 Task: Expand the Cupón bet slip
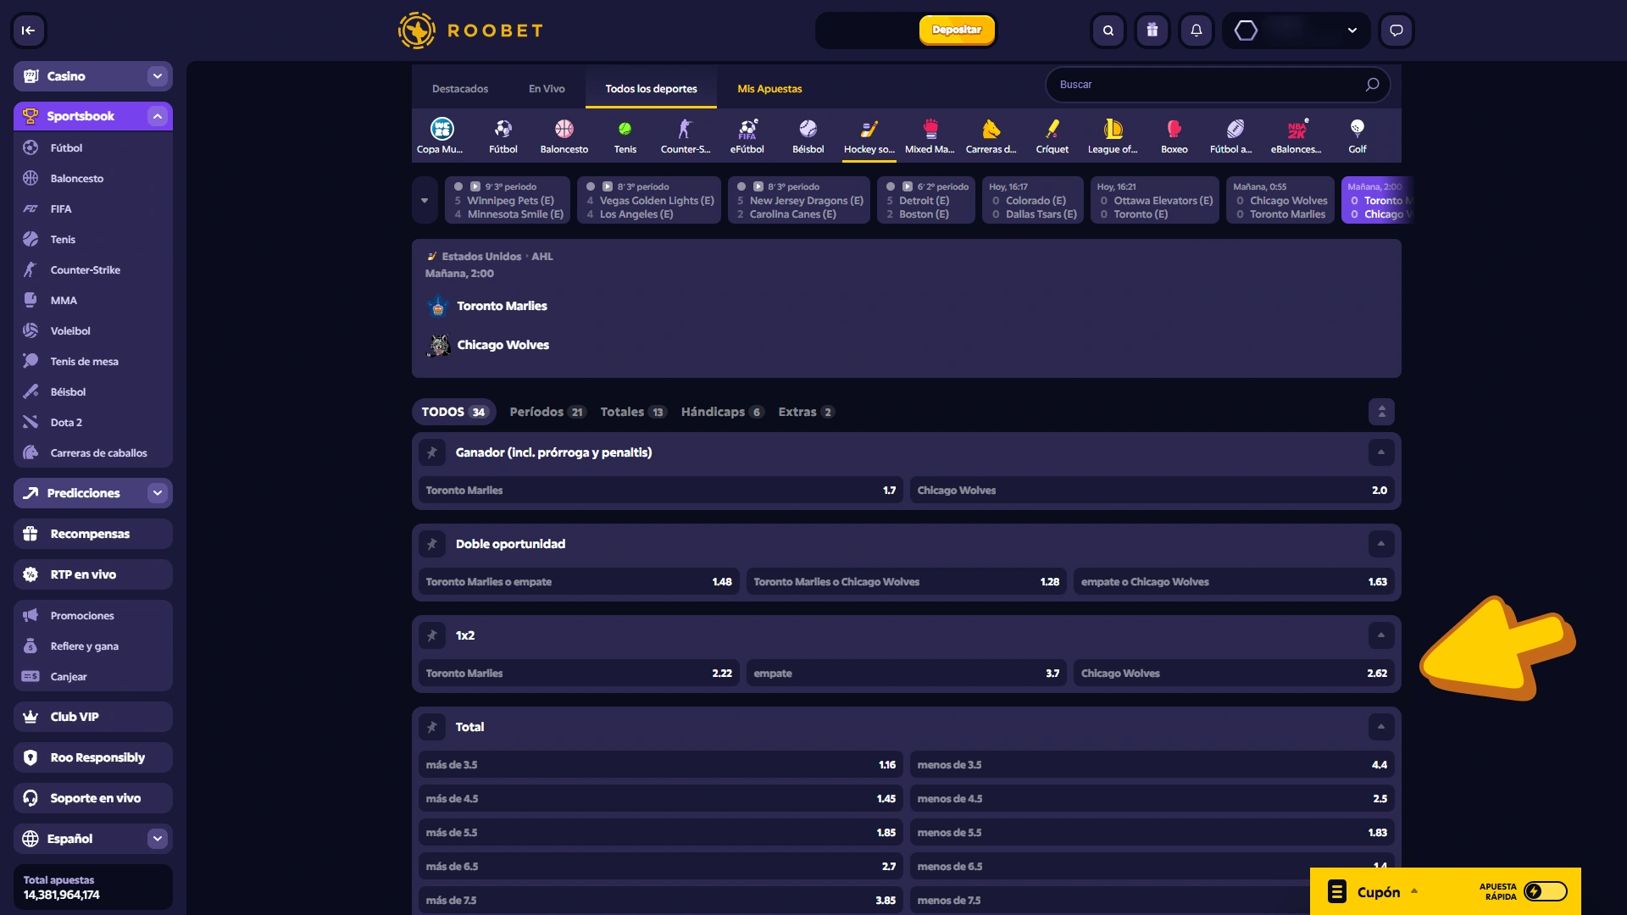(x=1373, y=891)
